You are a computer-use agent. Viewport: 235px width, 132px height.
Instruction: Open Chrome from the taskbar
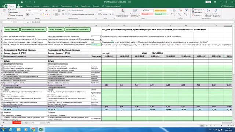tap(33, 129)
